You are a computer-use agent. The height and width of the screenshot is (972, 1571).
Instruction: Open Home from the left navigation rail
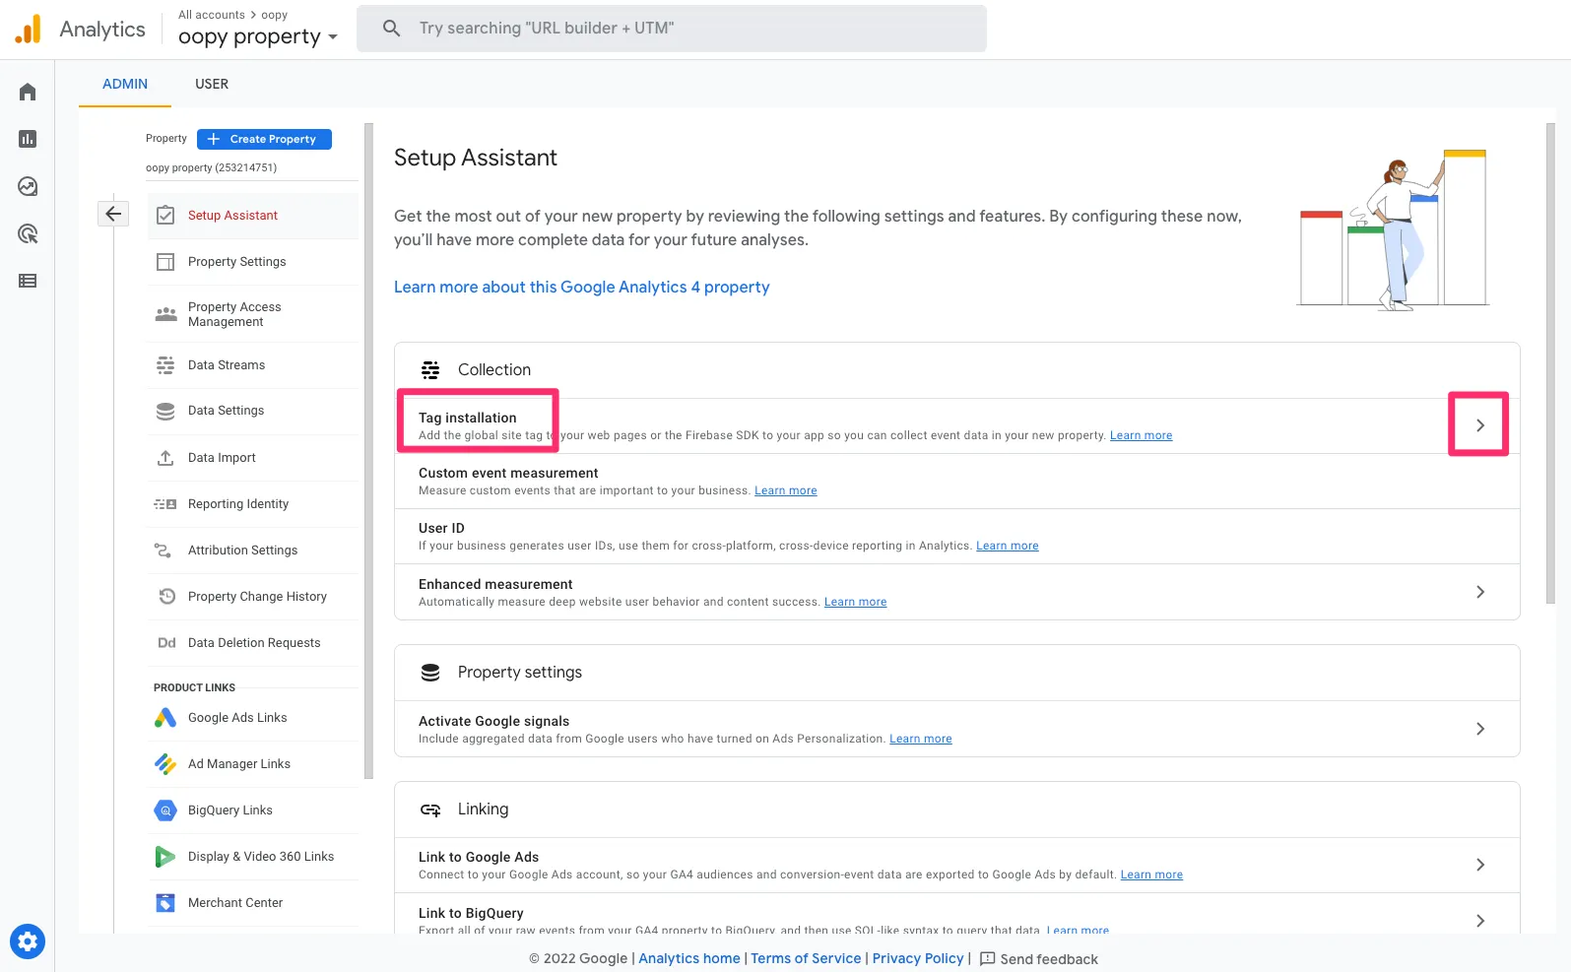click(x=28, y=92)
